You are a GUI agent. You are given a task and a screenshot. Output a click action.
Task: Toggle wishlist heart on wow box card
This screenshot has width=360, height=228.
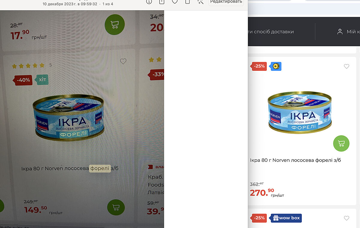tap(346, 218)
